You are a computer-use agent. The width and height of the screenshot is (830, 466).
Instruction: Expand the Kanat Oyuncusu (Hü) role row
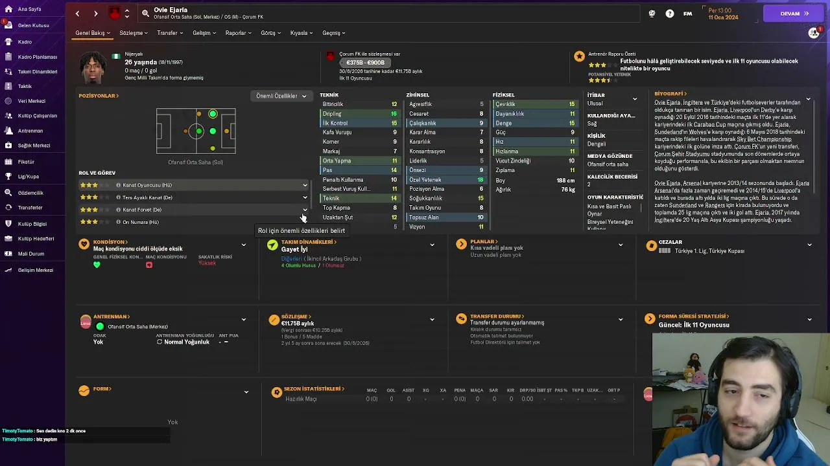[305, 185]
